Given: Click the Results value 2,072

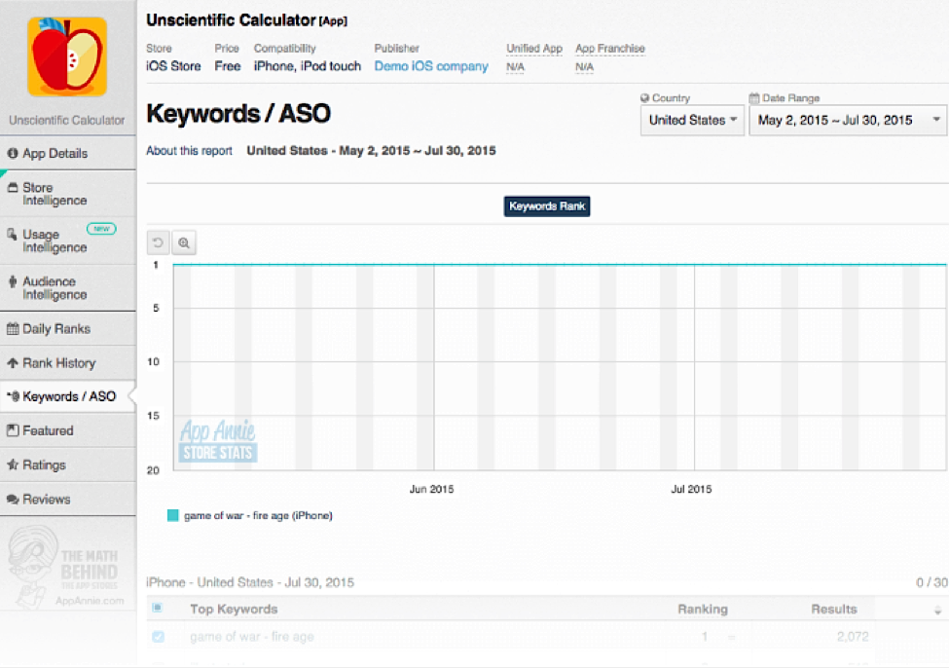Looking at the screenshot, I should (x=853, y=637).
